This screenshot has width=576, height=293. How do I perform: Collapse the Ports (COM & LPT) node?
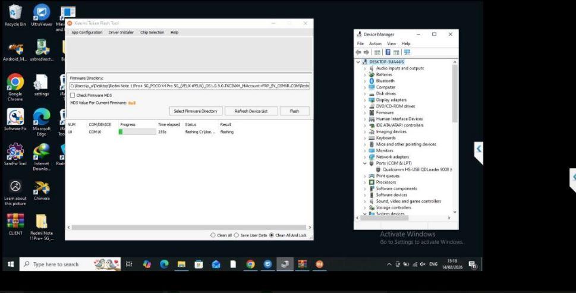coord(365,163)
